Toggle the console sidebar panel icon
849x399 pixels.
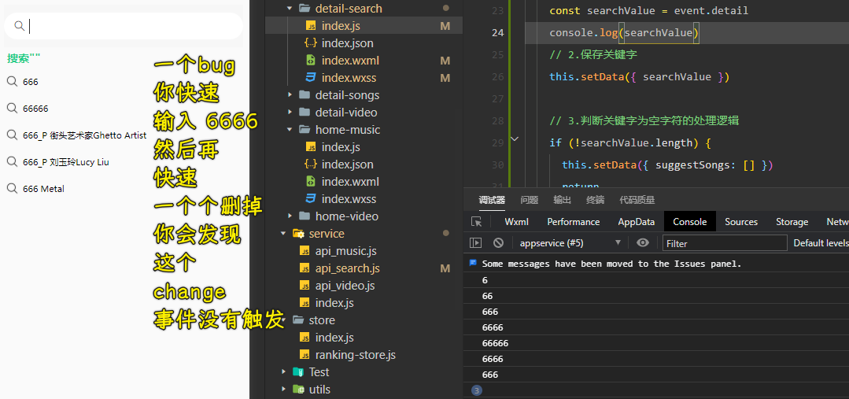[x=475, y=243]
